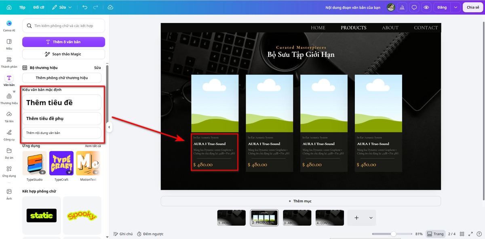Add a new page with plus button
The image size is (485, 239).
click(x=356, y=218)
